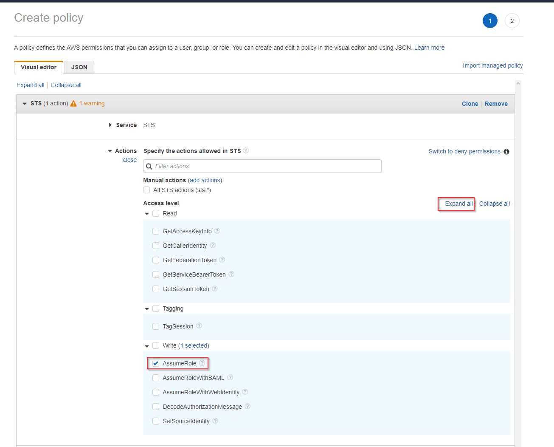Go to step 2 circle indicator
554x447 pixels.
pos(512,21)
